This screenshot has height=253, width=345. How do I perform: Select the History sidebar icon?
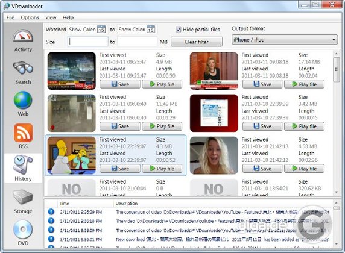pyautogui.click(x=23, y=168)
